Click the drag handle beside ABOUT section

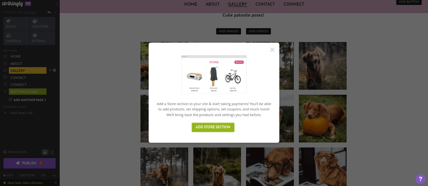pyautogui.click(x=5, y=63)
